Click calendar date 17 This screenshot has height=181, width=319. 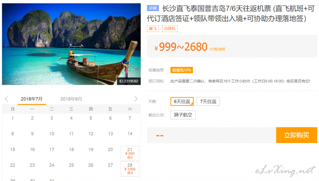click(52, 150)
